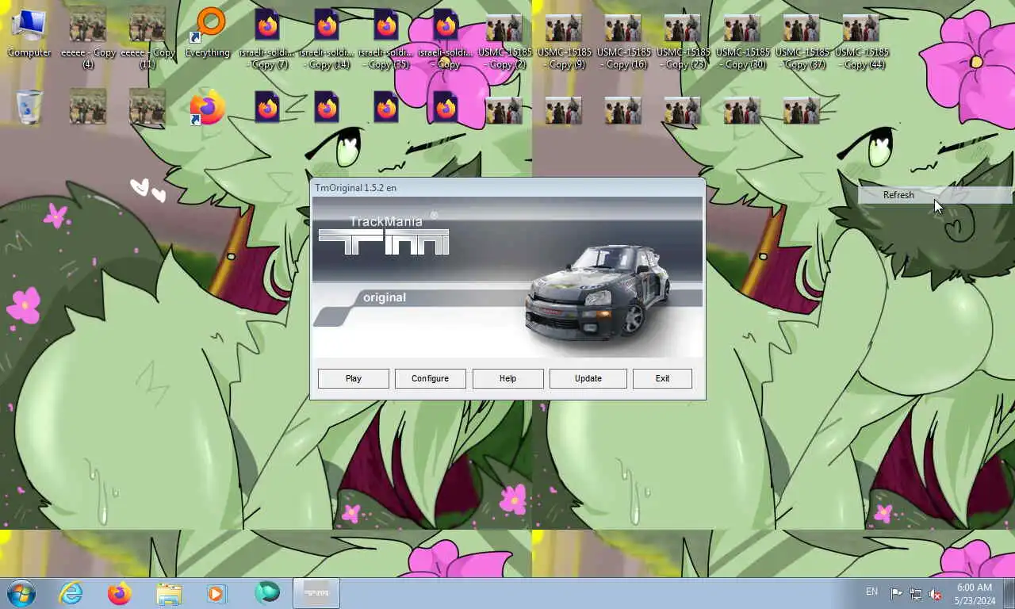Click the Exit button in TmOriginal
1015x609 pixels.
[x=662, y=378]
